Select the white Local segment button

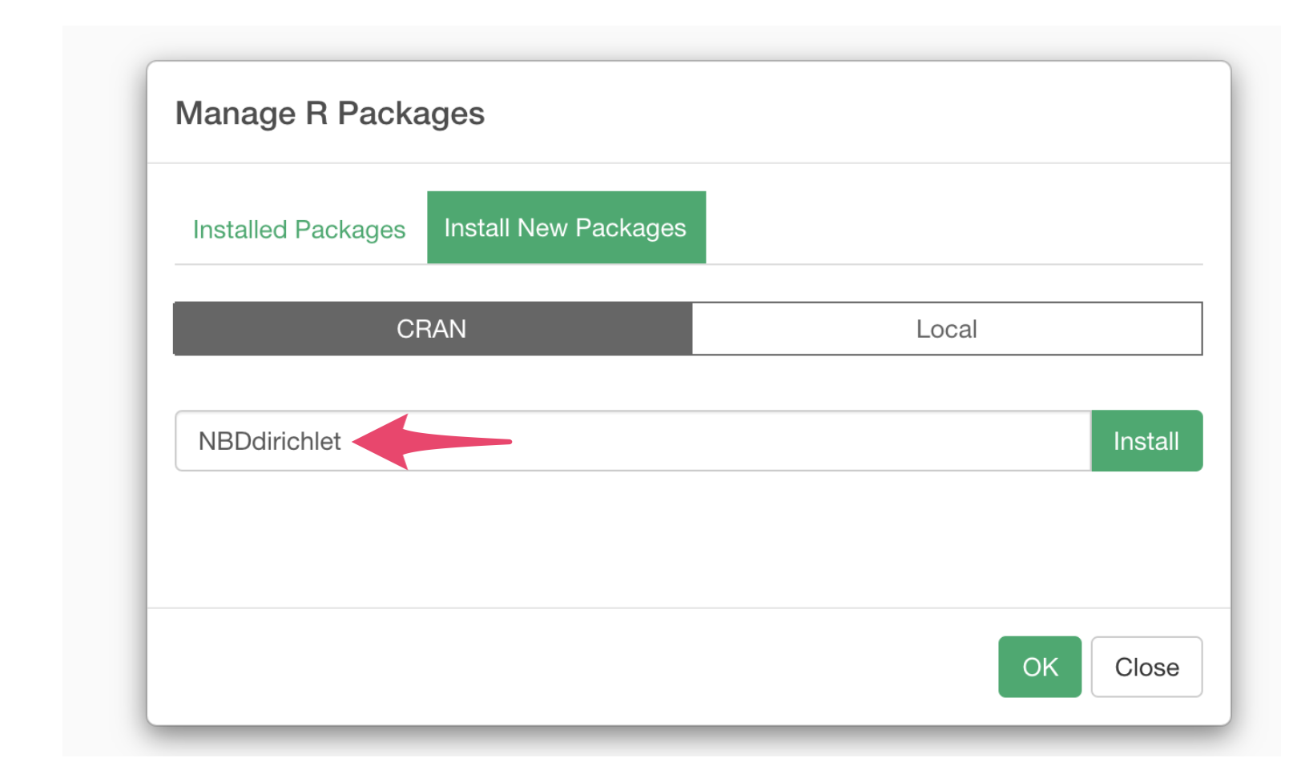click(x=946, y=329)
